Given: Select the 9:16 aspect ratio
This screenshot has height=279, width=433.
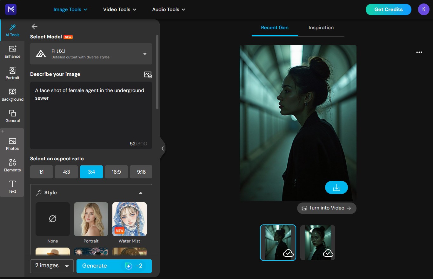Looking at the screenshot, I should point(141,172).
